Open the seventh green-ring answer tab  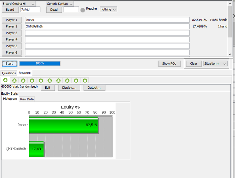[x=58, y=81]
